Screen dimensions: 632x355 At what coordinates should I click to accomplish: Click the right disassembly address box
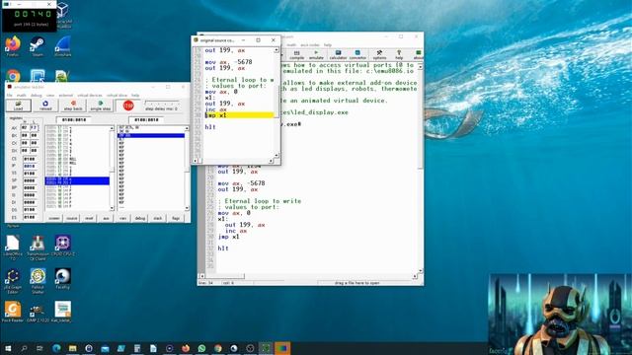[146, 120]
